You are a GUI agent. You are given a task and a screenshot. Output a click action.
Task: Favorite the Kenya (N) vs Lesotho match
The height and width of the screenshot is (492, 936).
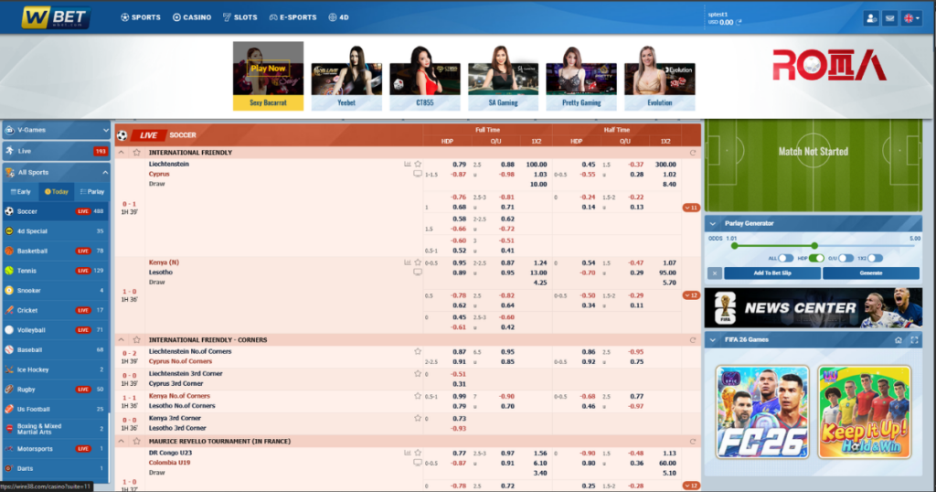418,262
